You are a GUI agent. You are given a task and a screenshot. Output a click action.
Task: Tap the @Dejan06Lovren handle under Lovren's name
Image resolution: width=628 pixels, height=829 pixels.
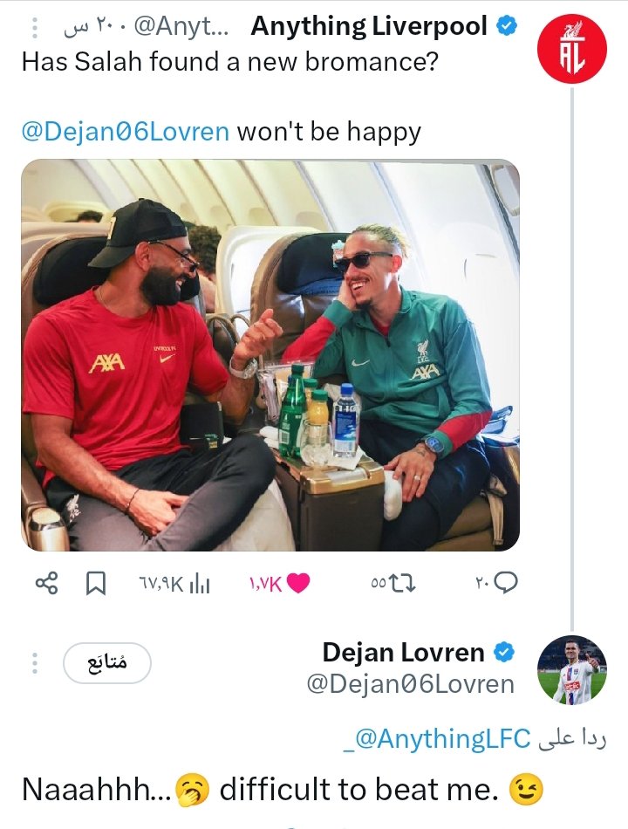coord(410,684)
